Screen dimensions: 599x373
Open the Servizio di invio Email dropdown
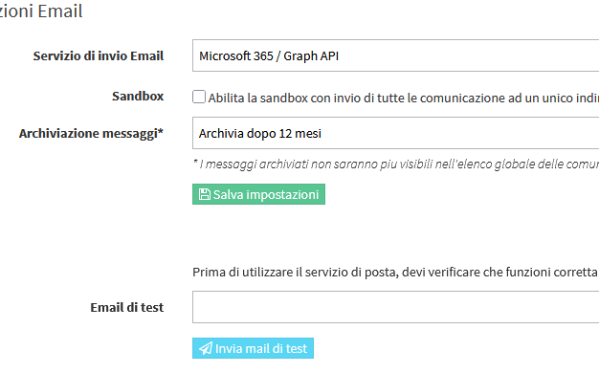click(x=396, y=55)
